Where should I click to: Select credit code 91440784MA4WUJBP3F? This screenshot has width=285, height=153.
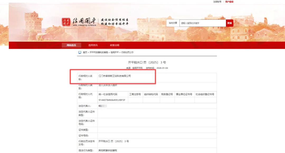tap(112, 100)
